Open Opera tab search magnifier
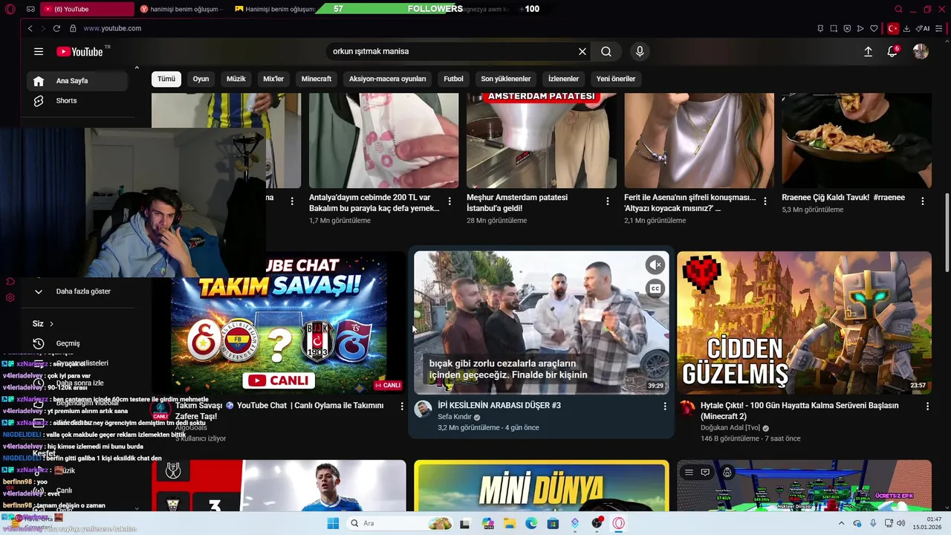Screen dimensions: 951x535 click(898, 9)
